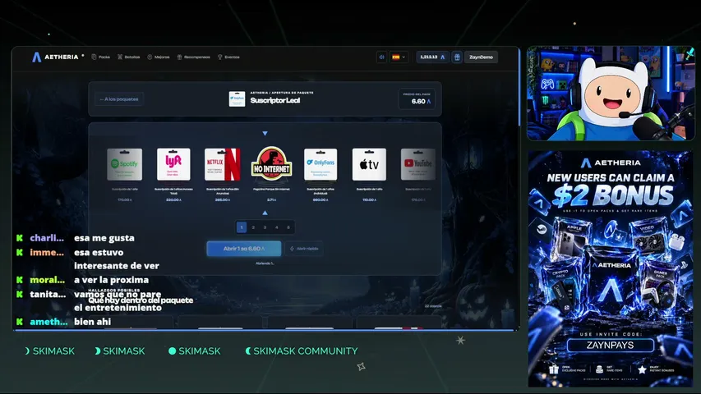Go back via 'A los paquetes' button
The image size is (701, 394).
pyautogui.click(x=119, y=99)
